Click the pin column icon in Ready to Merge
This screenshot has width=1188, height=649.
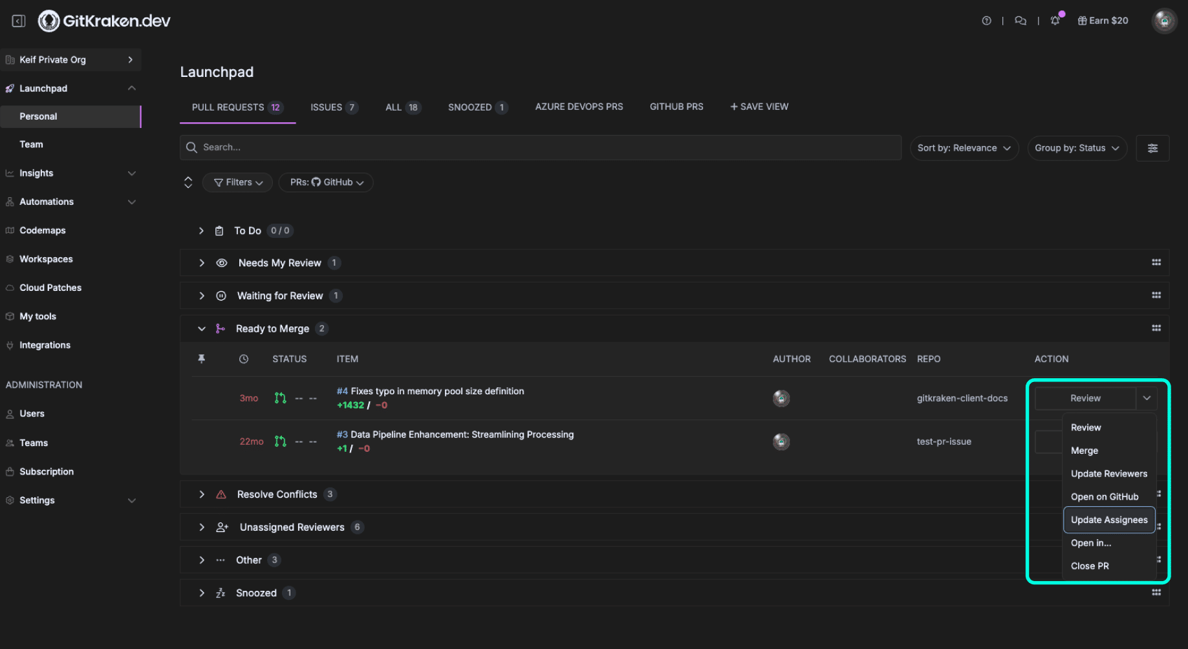[x=201, y=359]
